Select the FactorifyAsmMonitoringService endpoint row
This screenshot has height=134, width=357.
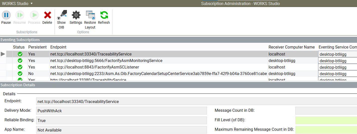[106, 60]
